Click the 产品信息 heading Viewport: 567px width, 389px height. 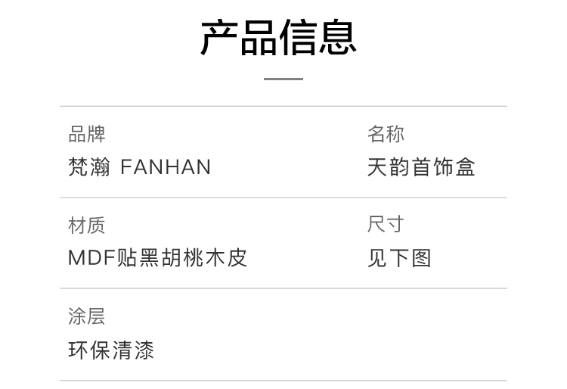(278, 38)
